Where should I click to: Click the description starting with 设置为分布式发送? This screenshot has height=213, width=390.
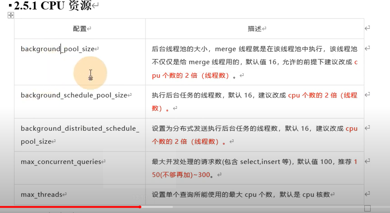254,135
